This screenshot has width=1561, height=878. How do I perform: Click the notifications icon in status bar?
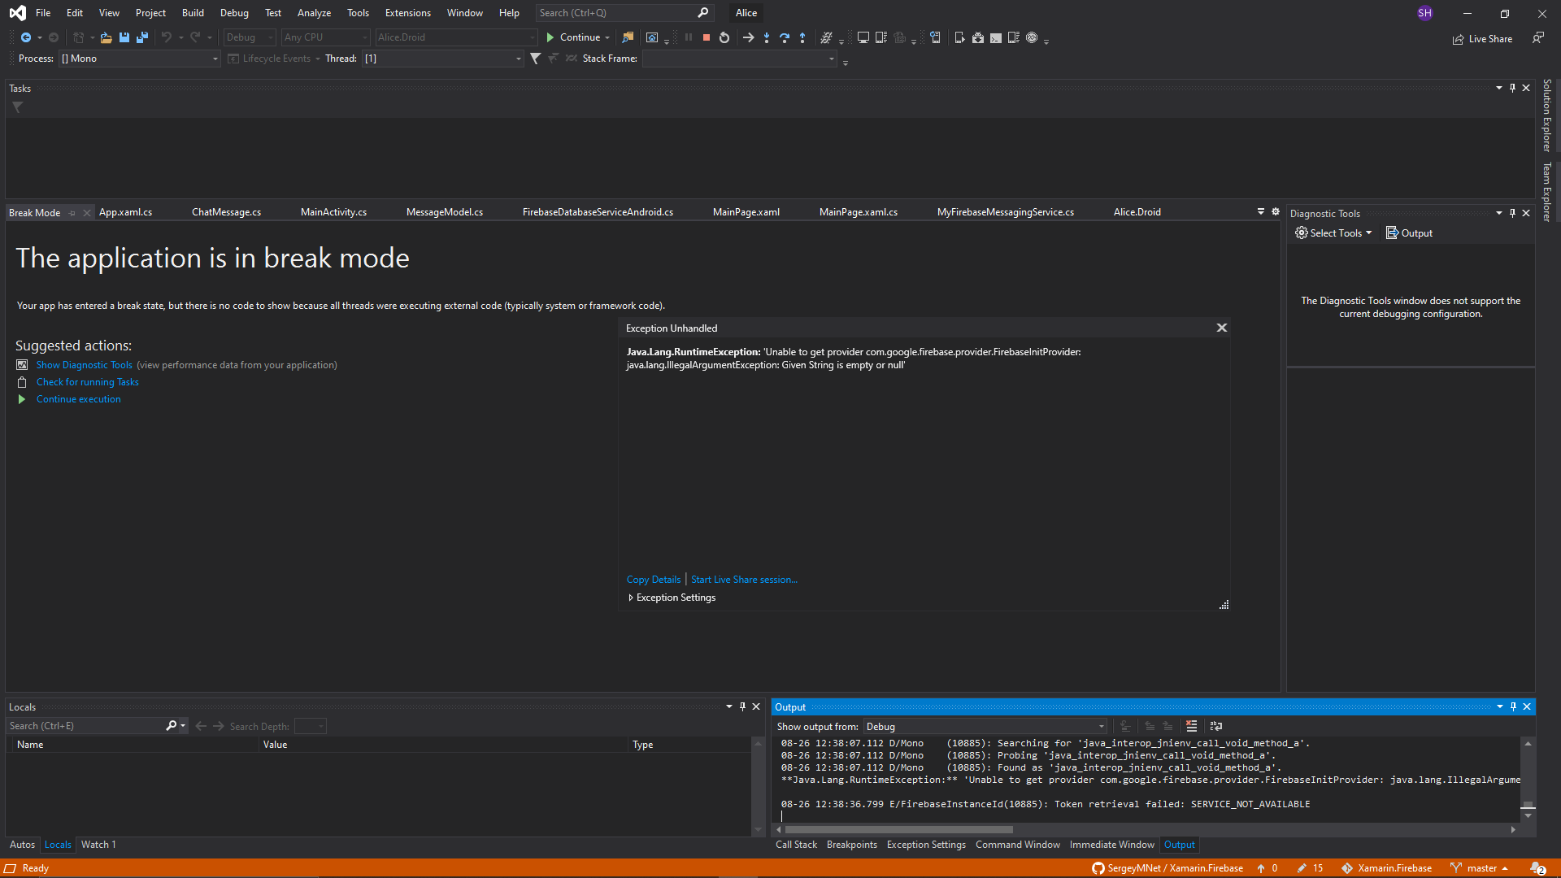point(1537,868)
